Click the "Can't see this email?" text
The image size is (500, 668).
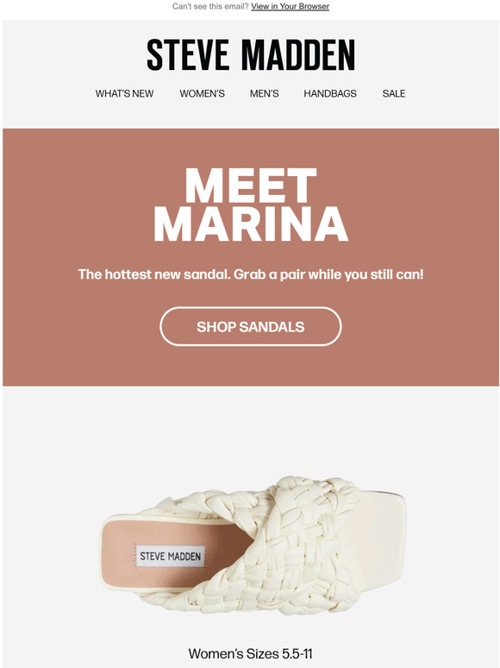tap(210, 6)
